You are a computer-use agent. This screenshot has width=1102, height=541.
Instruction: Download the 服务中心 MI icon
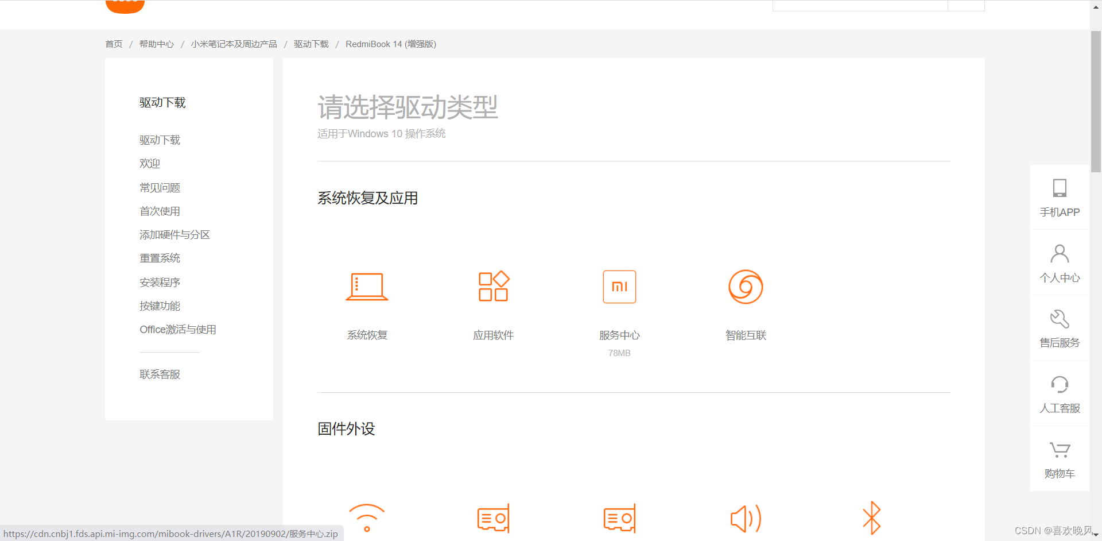(619, 287)
